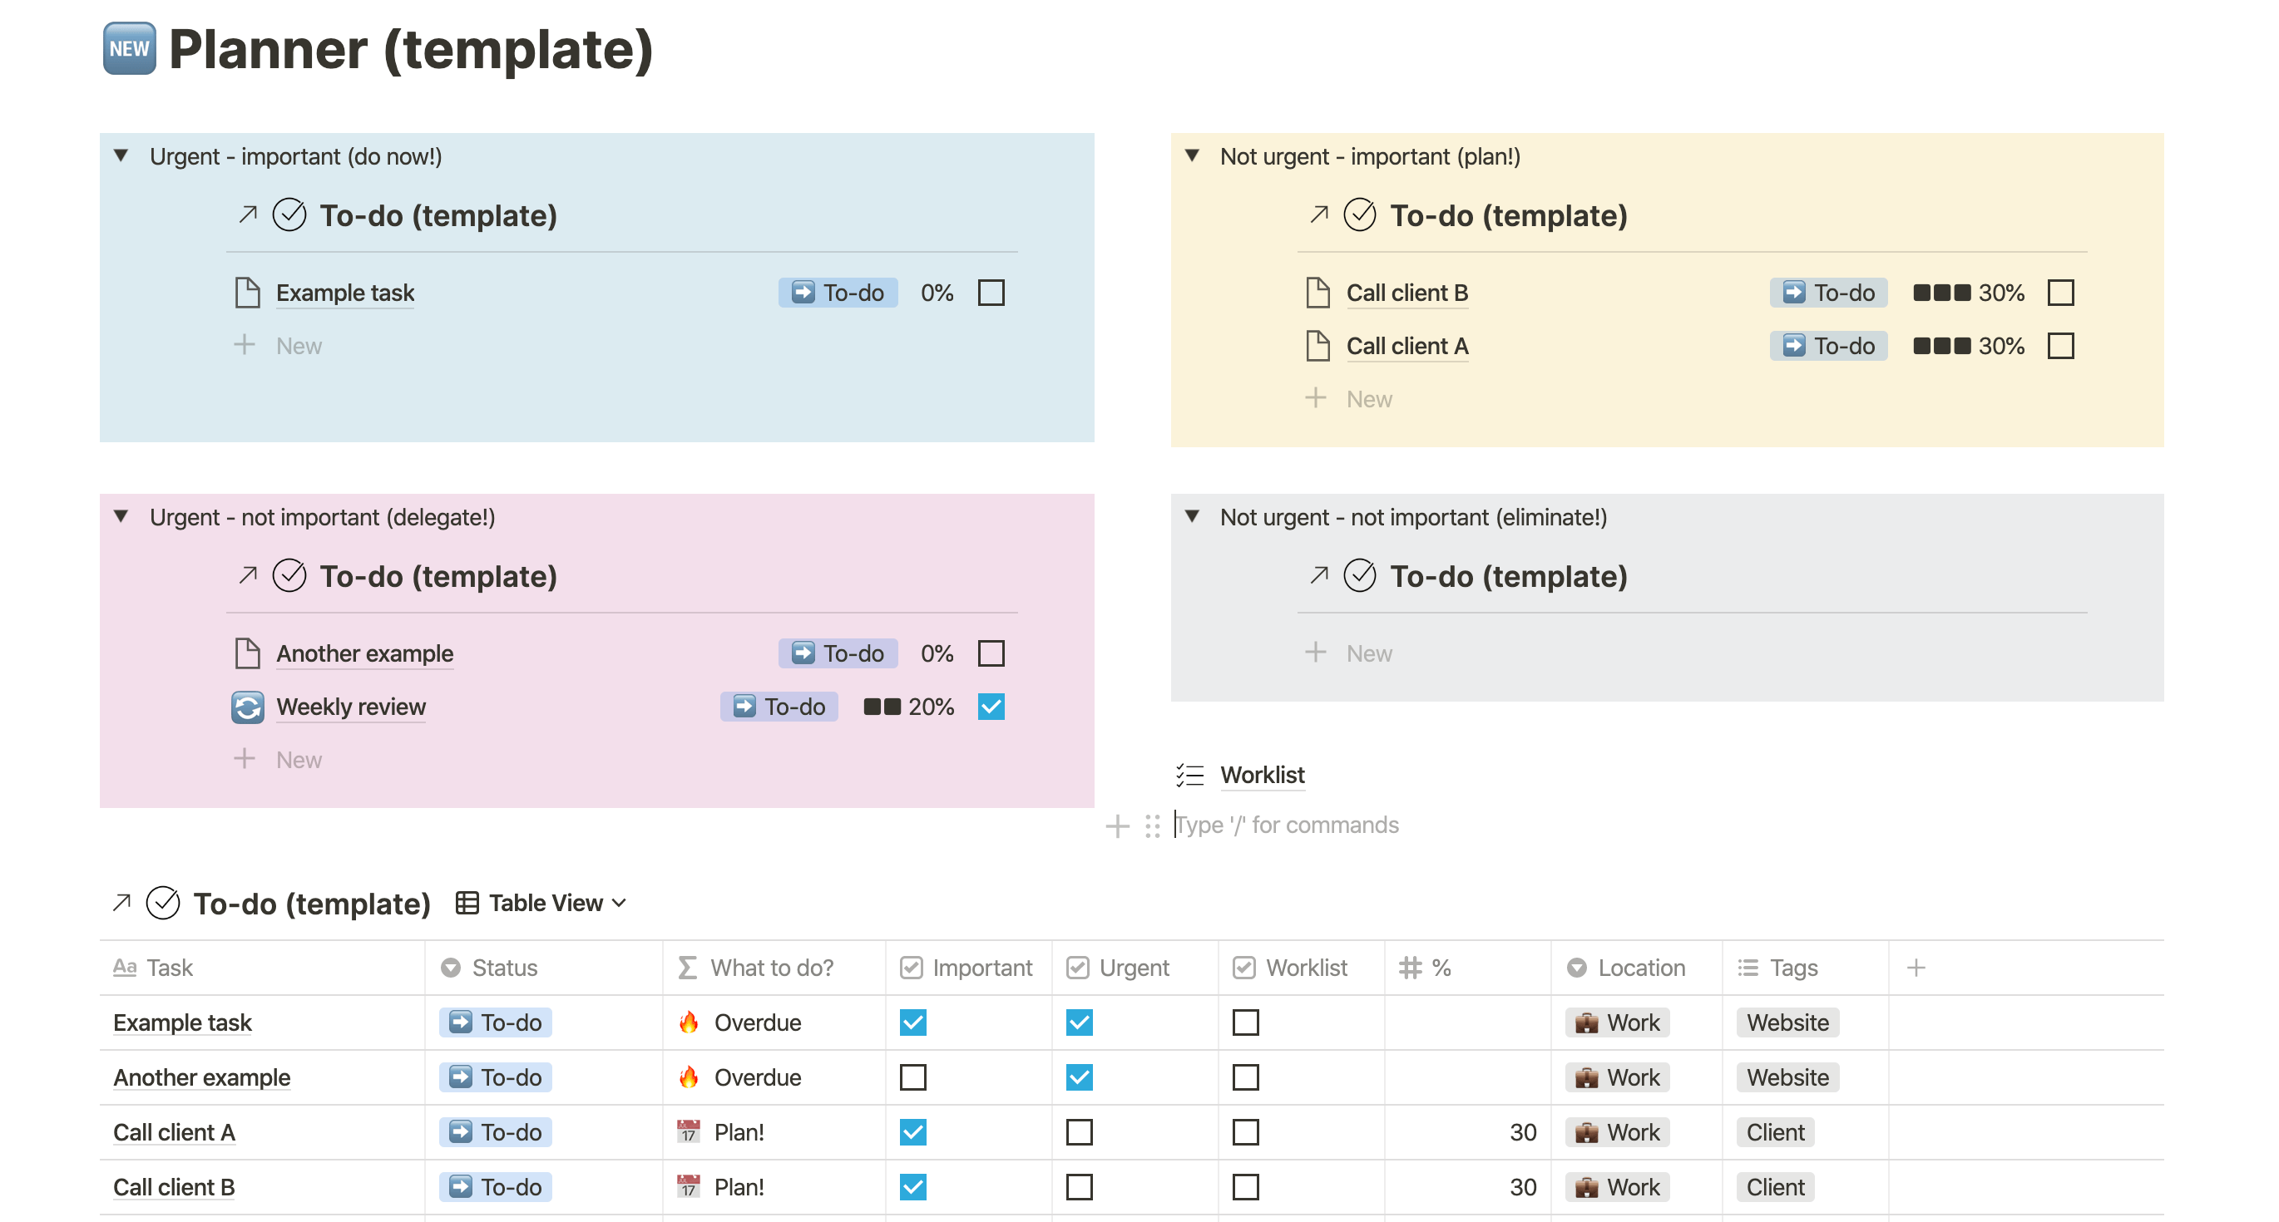This screenshot has width=2279, height=1222.
Task: Open the Call client B task page
Action: point(1406,293)
